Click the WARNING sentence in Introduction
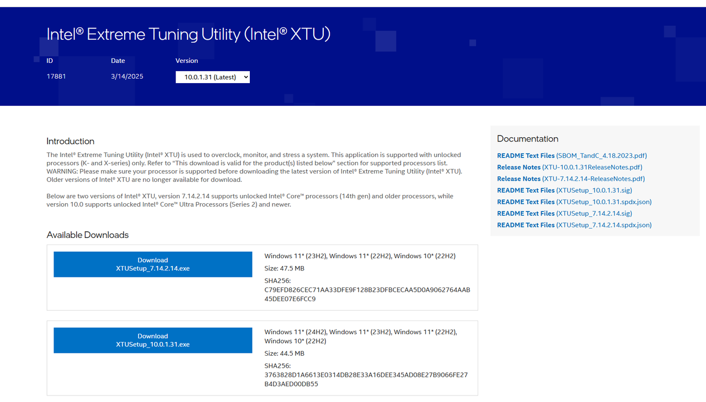 (254, 171)
